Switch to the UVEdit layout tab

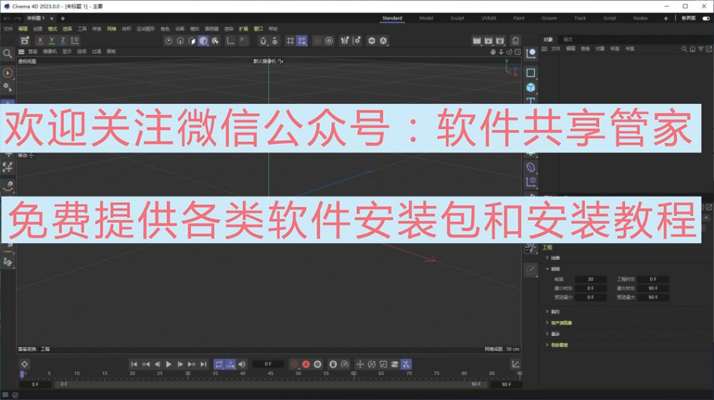489,18
